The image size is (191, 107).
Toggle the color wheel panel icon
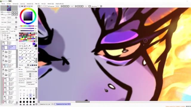(20, 6)
